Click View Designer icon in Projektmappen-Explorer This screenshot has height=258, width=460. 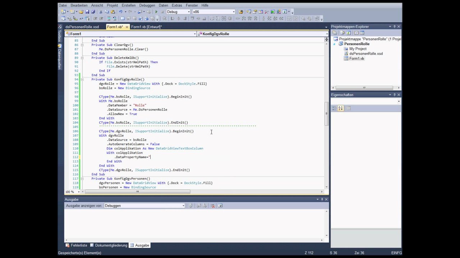[x=362, y=33]
